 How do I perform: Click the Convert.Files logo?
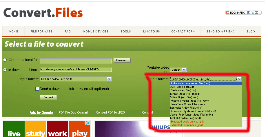[x=43, y=13]
